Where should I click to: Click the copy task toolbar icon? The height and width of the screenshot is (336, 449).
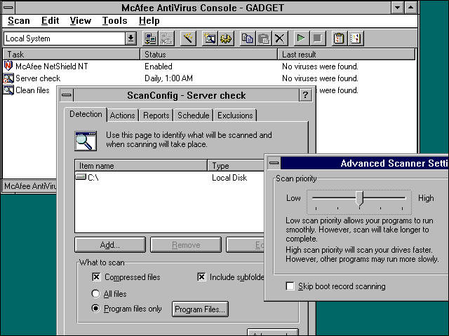coord(247,38)
